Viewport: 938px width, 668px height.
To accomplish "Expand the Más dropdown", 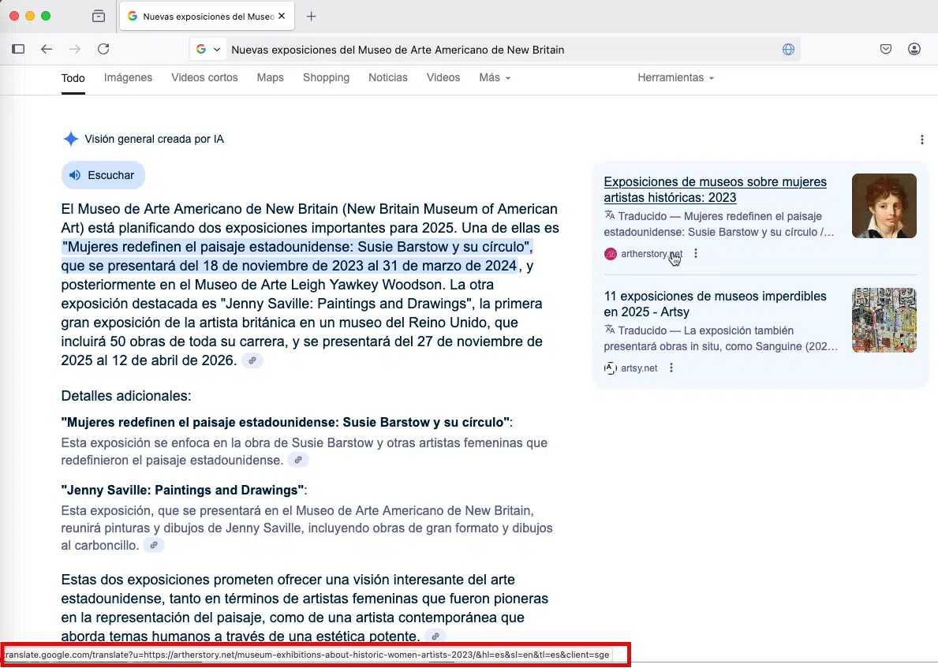I will pos(495,77).
